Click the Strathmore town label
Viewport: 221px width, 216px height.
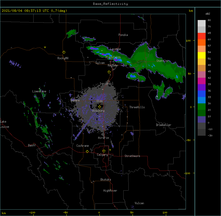pos(132,156)
